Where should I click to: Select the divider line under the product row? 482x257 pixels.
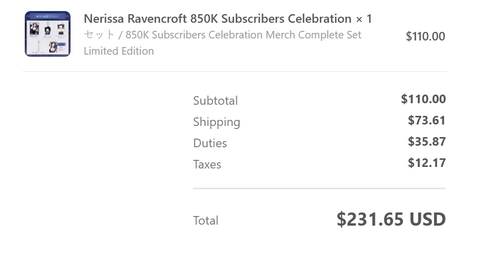coord(235,71)
